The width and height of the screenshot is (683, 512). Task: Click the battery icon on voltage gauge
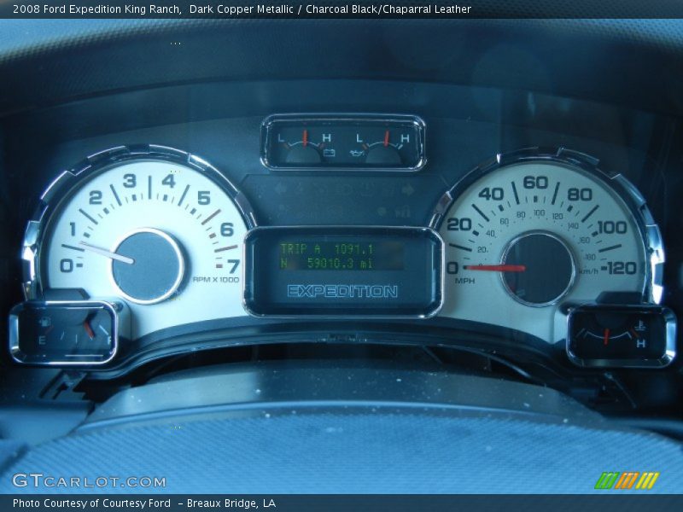[x=330, y=153]
